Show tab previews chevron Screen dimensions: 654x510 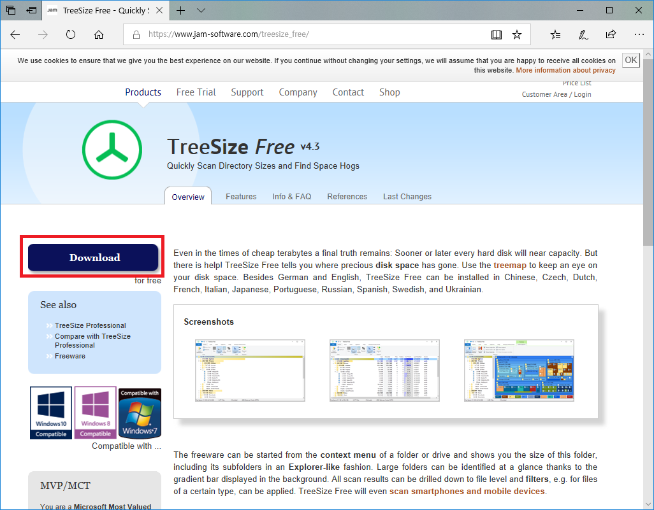point(201,10)
